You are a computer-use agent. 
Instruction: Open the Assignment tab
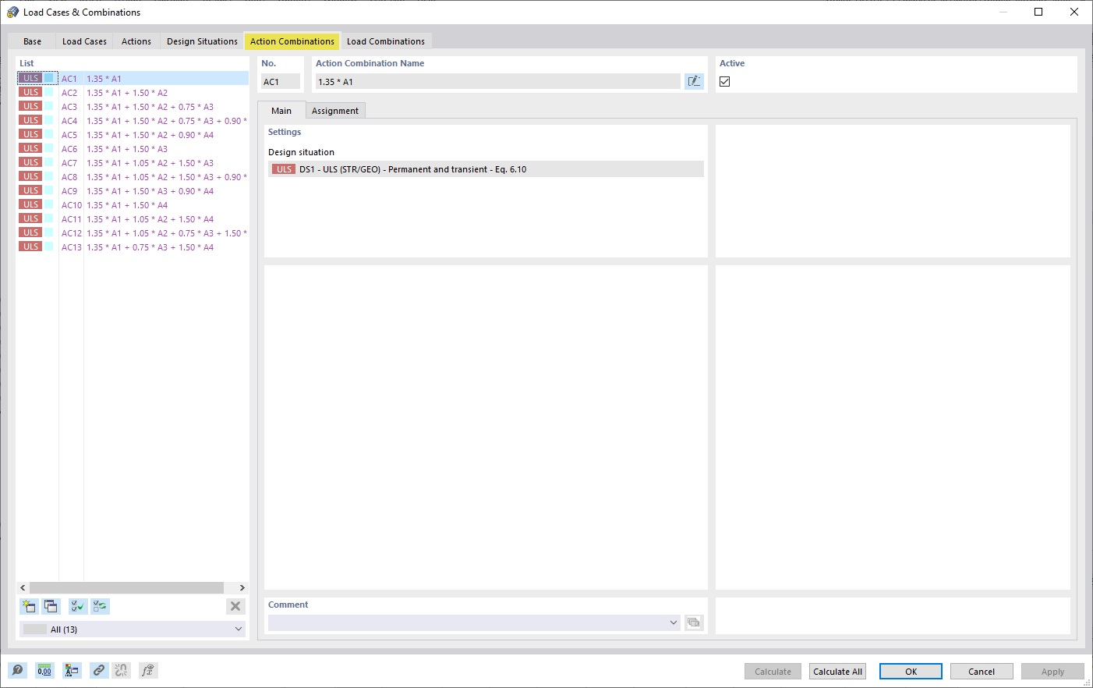[x=335, y=110]
